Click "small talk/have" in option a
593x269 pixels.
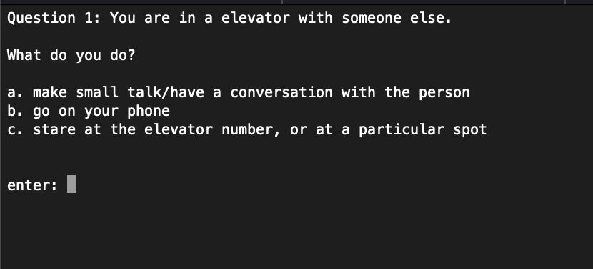click(x=140, y=92)
